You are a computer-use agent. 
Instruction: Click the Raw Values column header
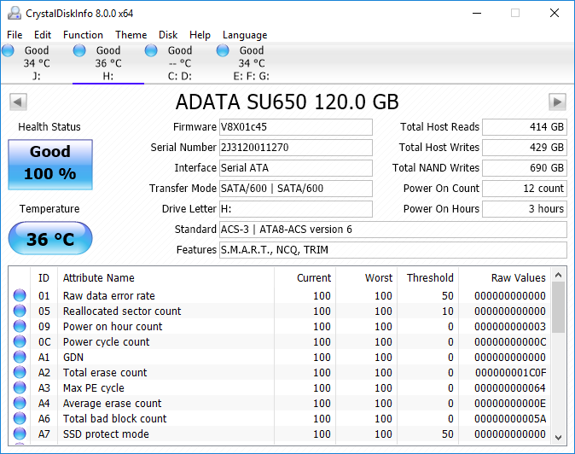(505, 278)
